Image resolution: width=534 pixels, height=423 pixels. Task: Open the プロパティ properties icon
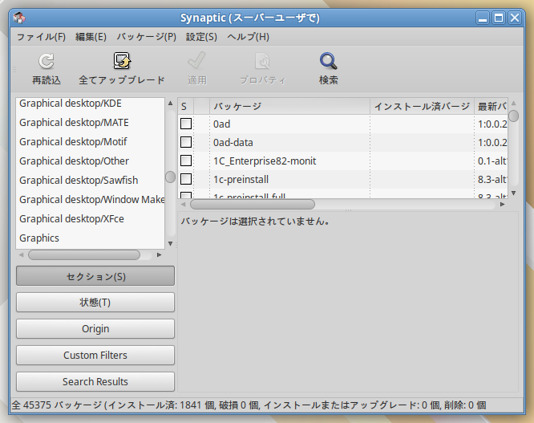pos(262,61)
